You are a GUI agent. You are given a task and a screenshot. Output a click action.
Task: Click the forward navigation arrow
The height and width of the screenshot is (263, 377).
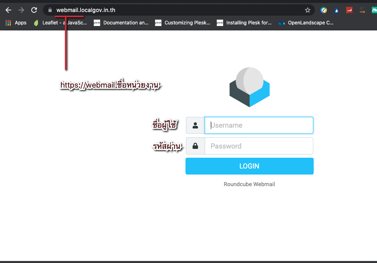(21, 10)
